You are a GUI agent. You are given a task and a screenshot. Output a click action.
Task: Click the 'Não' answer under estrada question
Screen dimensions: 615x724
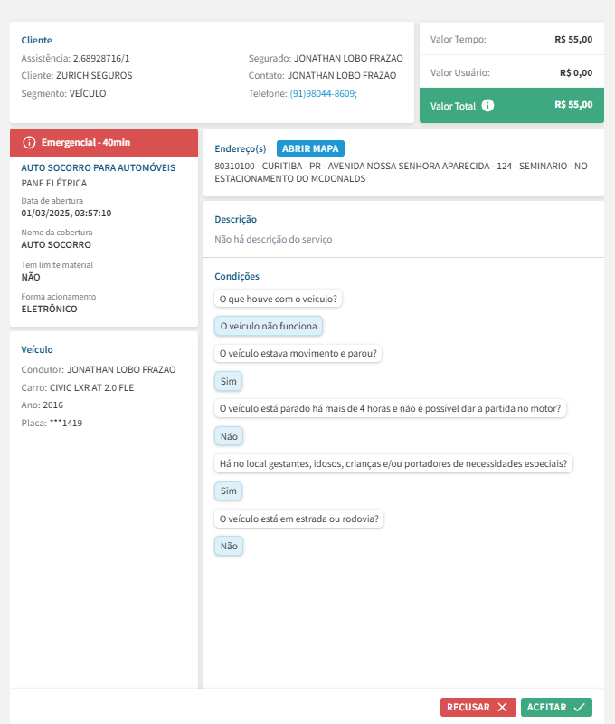(229, 546)
